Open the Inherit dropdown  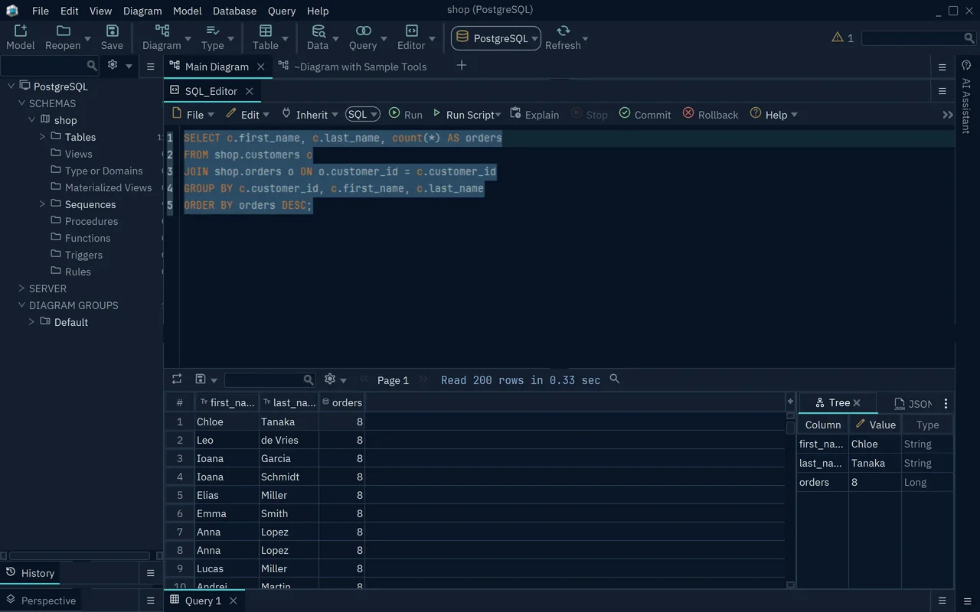point(309,114)
